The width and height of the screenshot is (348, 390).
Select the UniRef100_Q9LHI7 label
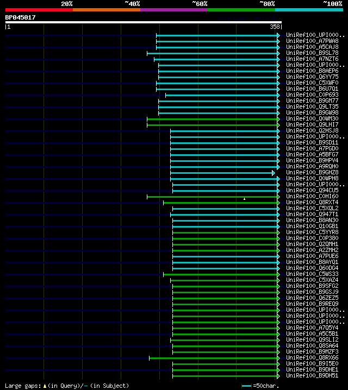click(x=312, y=124)
